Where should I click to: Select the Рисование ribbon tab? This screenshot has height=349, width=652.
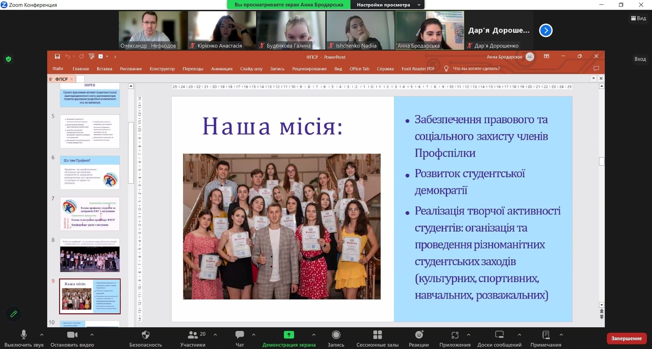pos(131,69)
